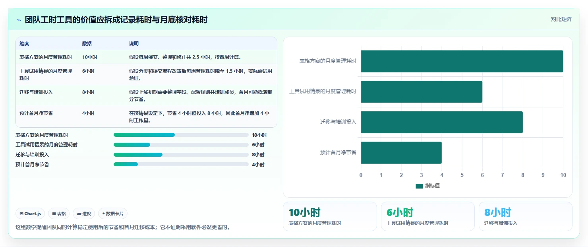588x247 pixels.
Task: Click the 4小时 label beside the progress bar
Action: (x=258, y=164)
